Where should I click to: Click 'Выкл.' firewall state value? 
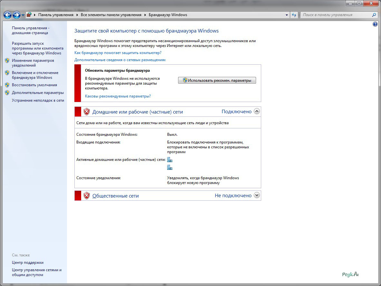[x=172, y=134]
